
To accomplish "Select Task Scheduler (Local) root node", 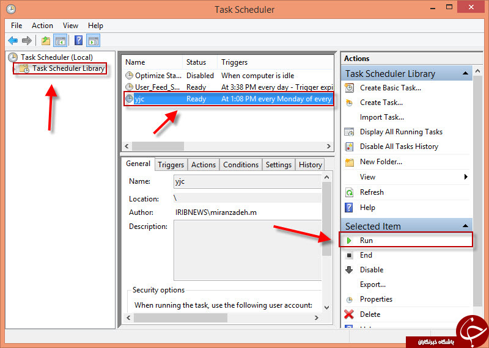I will (56, 57).
